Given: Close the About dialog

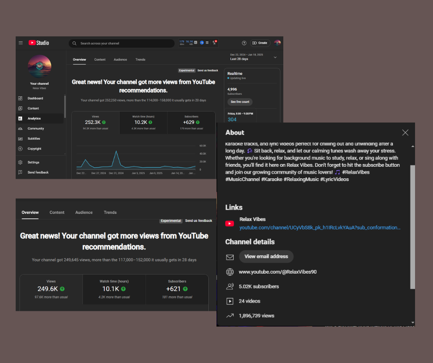Looking at the screenshot, I should tap(405, 133).
